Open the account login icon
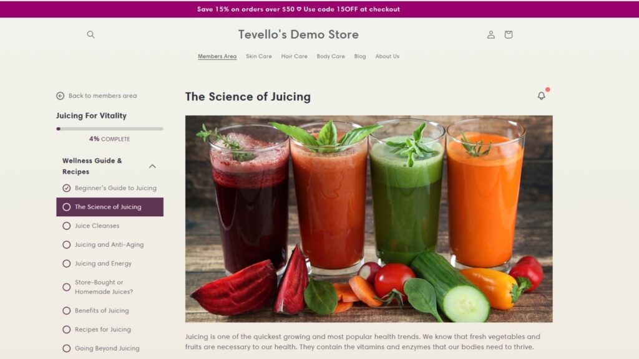 click(x=491, y=35)
